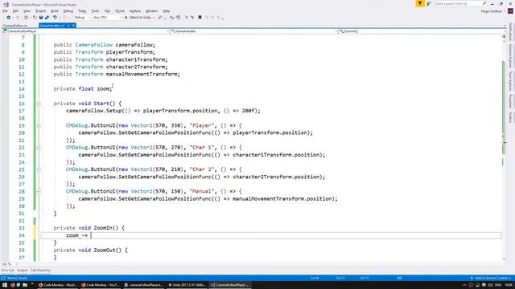
Task: Click the Quick Launch search magnifier icon
Action: click(484, 3)
